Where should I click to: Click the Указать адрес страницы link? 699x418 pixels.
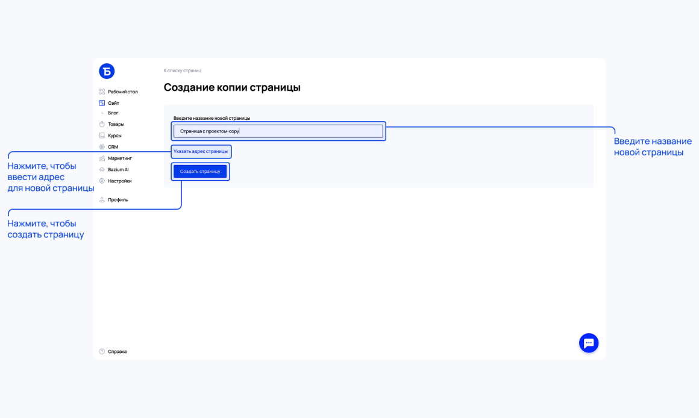click(x=201, y=152)
